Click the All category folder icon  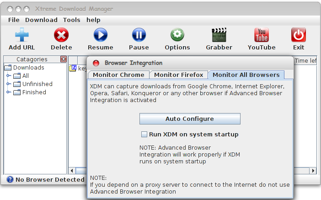pos(17,76)
